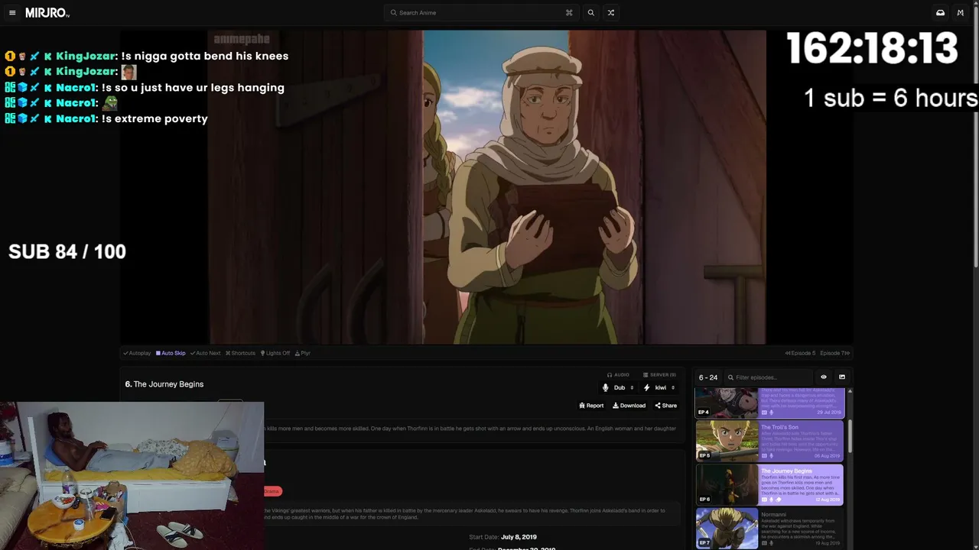Click the Normanni episode title text
The height and width of the screenshot is (550, 979).
(775, 515)
